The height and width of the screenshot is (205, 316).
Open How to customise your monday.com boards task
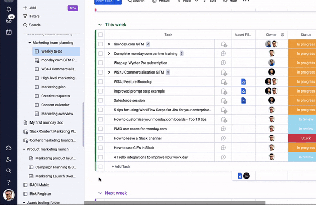pyautogui.click(x=160, y=119)
